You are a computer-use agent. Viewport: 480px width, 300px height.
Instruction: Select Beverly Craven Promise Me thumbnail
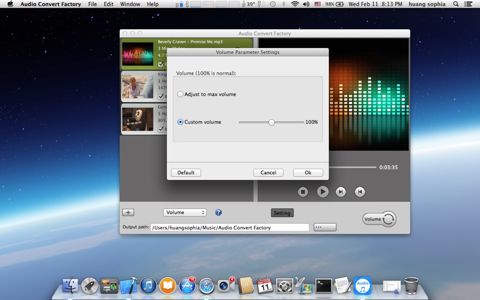138,54
